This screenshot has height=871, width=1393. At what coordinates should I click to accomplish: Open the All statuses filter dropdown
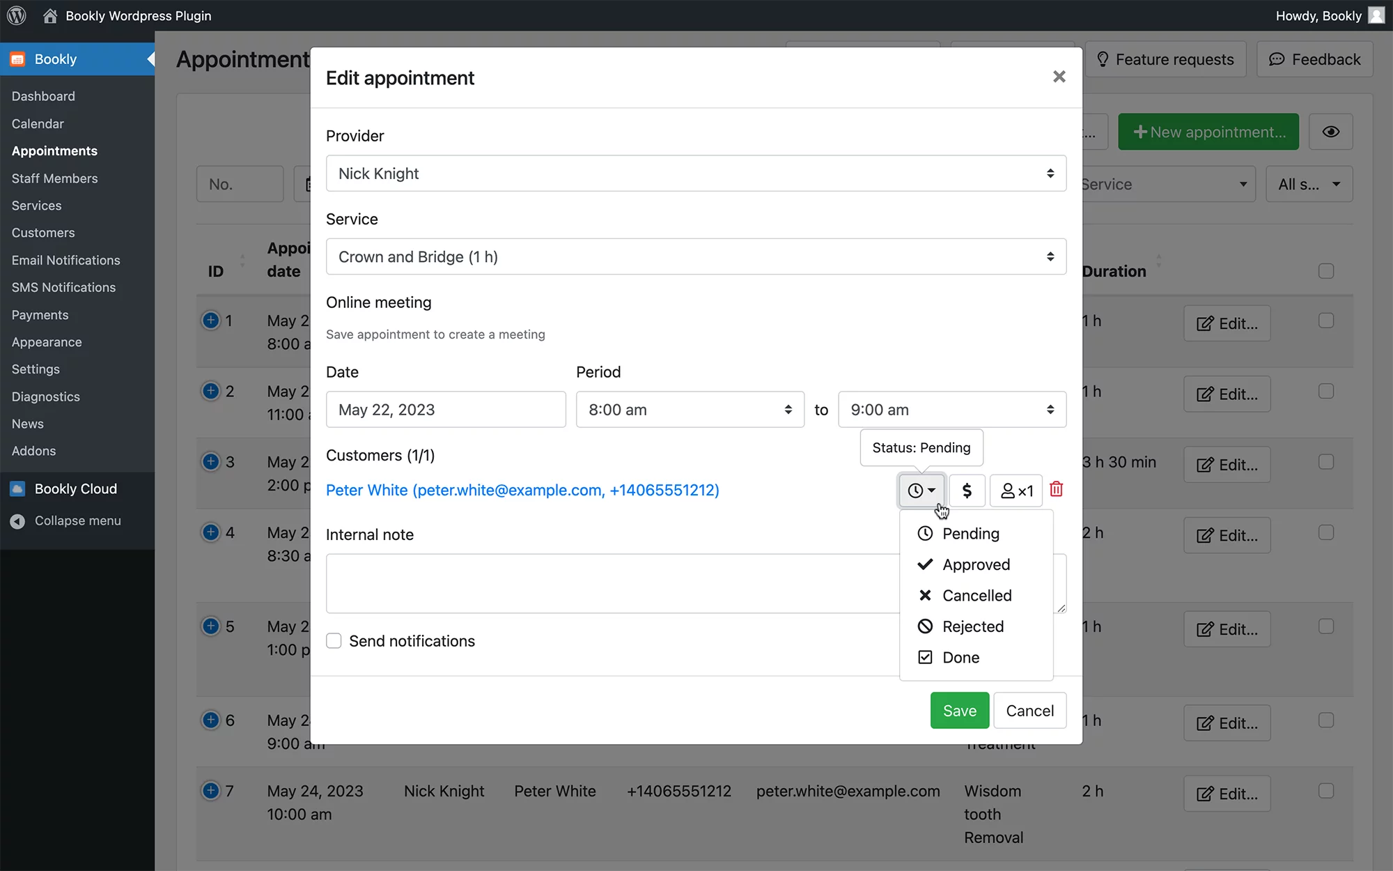[1309, 184]
